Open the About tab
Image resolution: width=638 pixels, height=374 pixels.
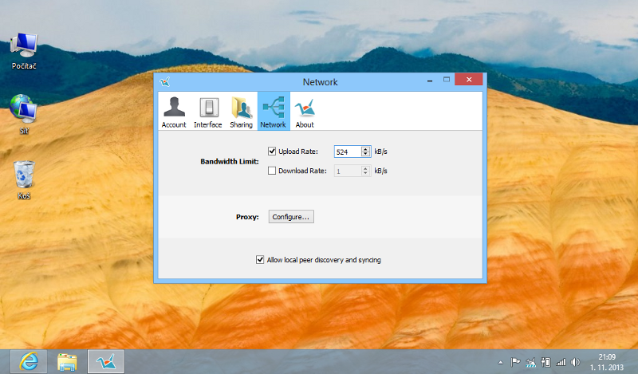coord(304,112)
